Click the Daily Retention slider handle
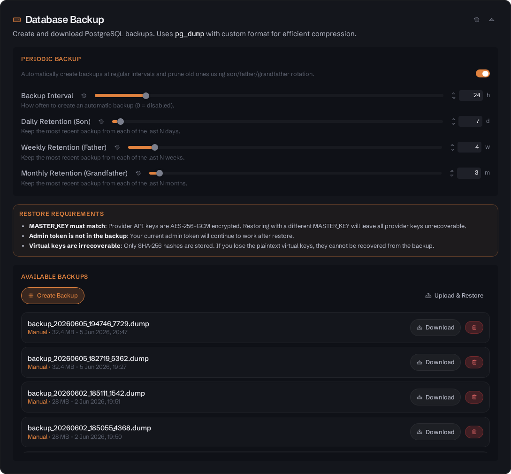Image resolution: width=511 pixels, height=474 pixels. tap(121, 122)
